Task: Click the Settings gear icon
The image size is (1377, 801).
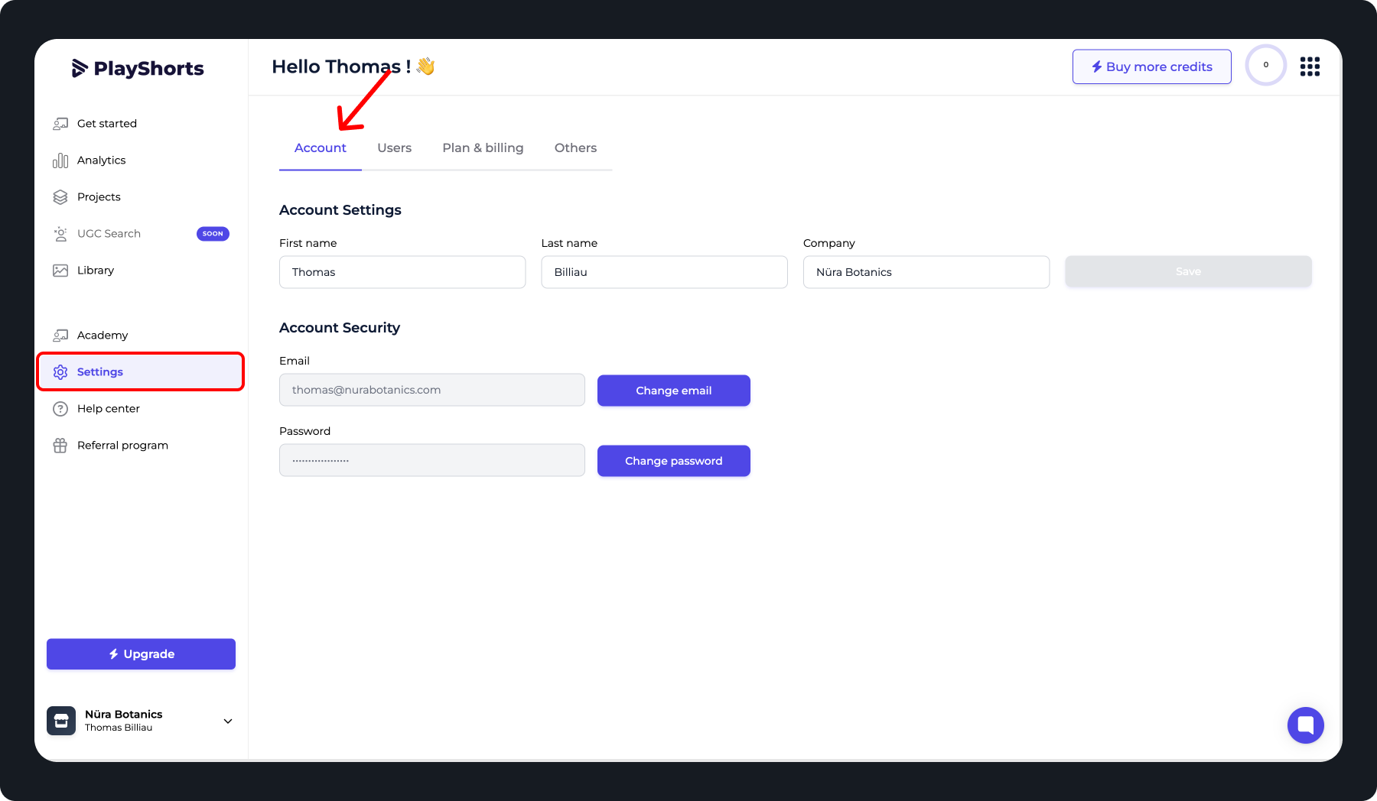Action: tap(60, 372)
